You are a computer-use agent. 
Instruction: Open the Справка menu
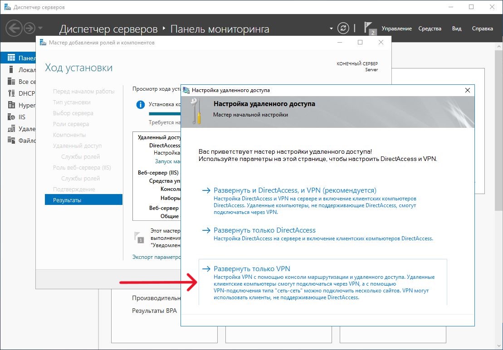[x=482, y=29]
